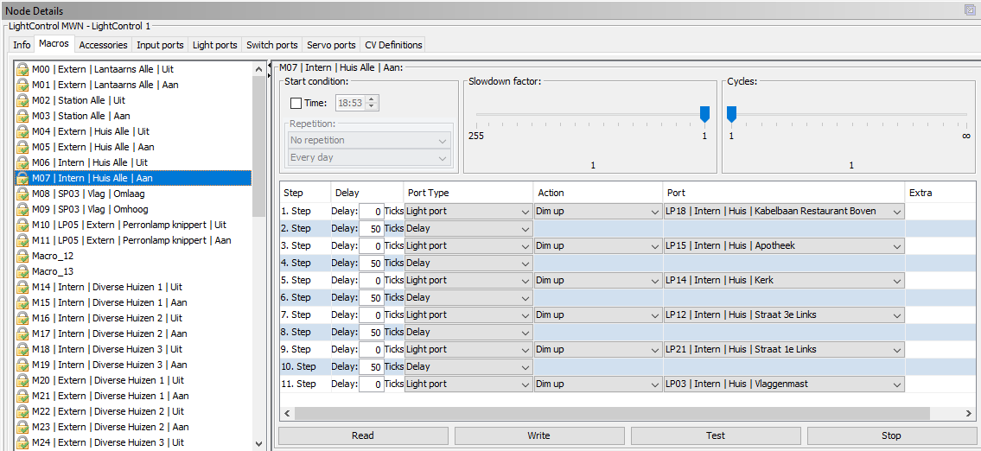Click the lock icon of Macro_12
This screenshot has width=981, height=451.
click(23, 256)
